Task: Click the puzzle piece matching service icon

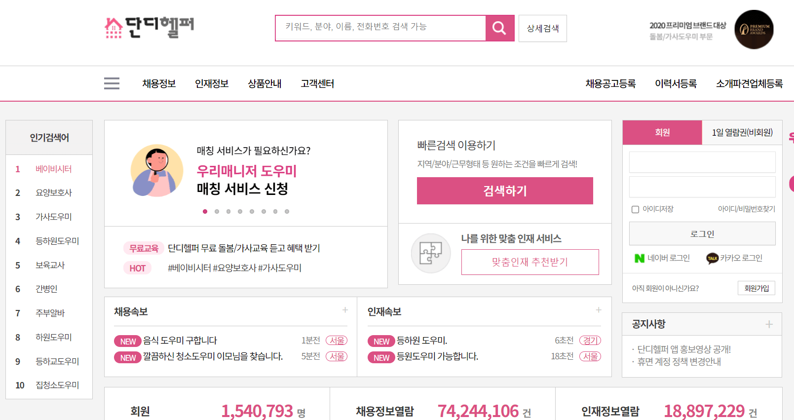Action: pos(430,253)
